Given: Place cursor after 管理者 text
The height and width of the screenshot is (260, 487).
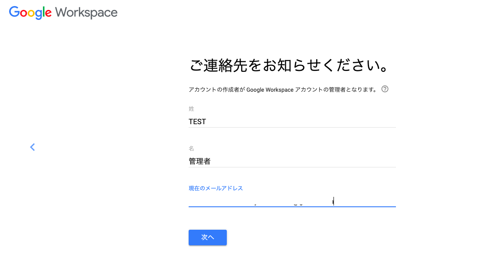Looking at the screenshot, I should (x=211, y=161).
